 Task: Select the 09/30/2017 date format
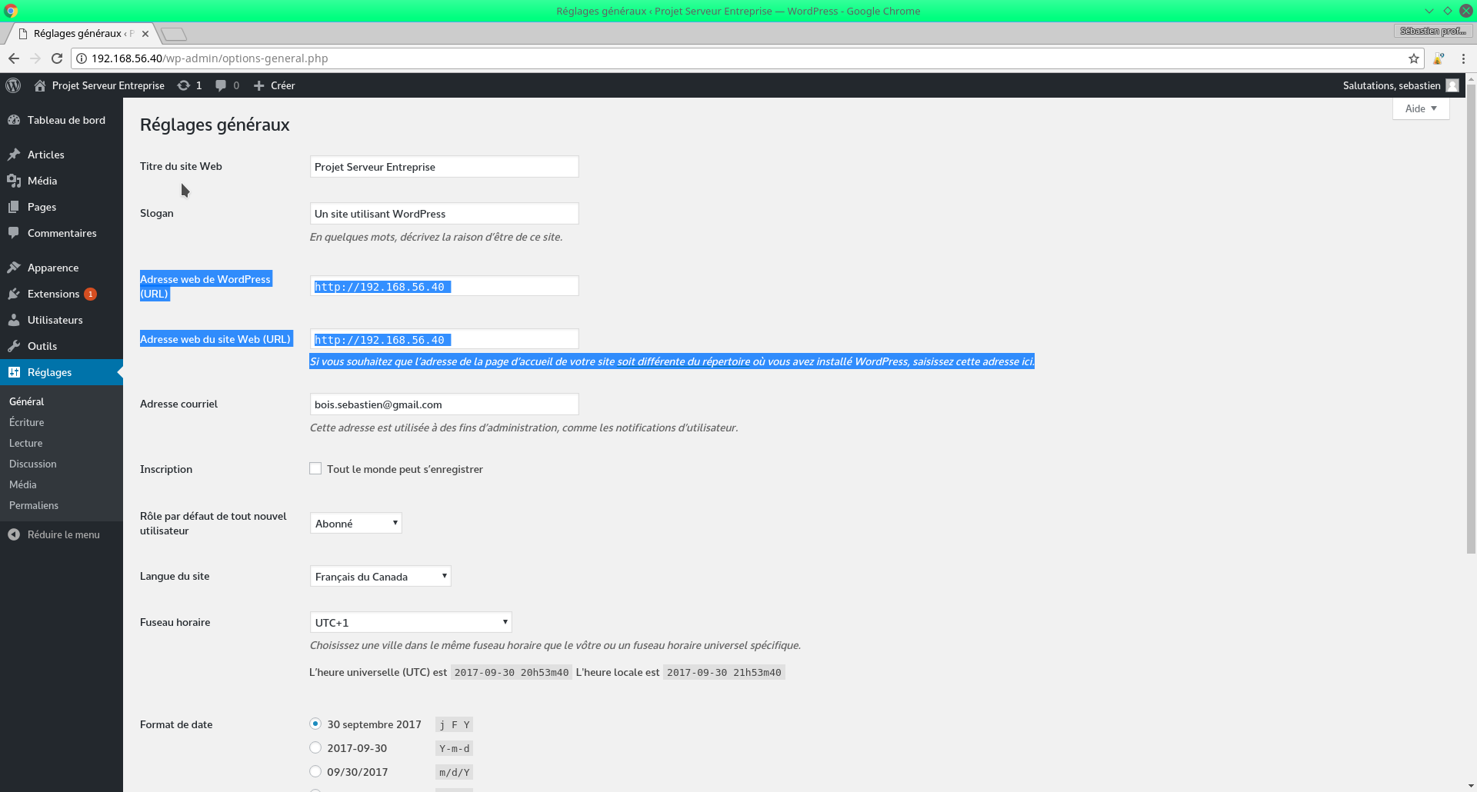click(x=315, y=771)
